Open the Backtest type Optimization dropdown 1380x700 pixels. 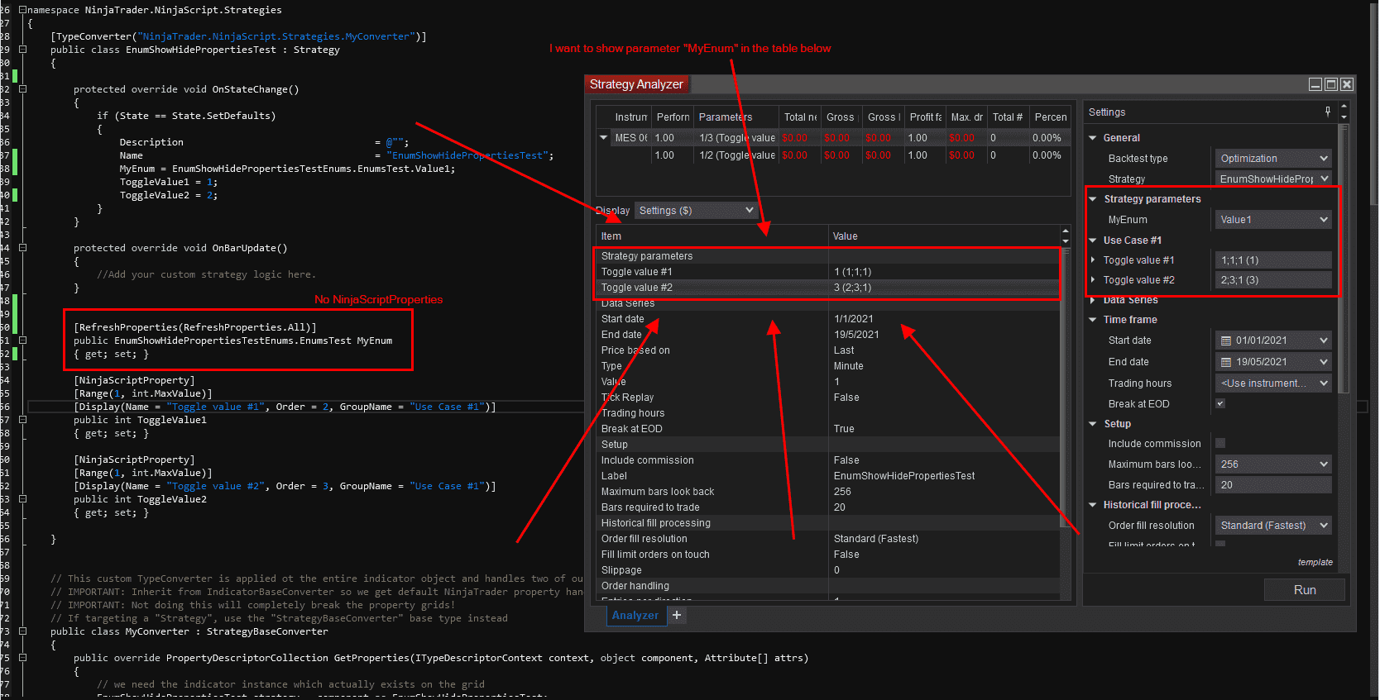tap(1273, 159)
